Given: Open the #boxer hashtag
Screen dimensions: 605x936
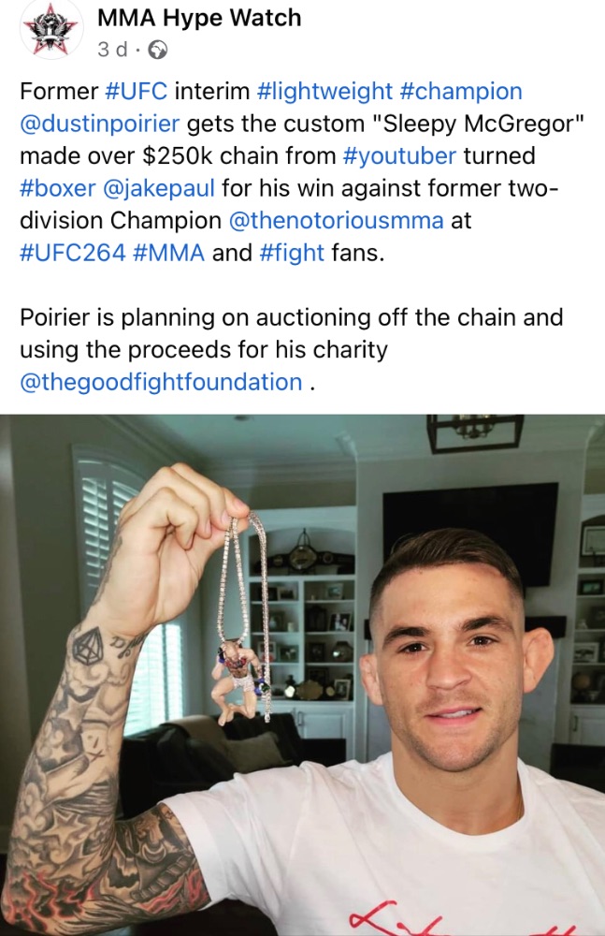Looking at the screenshot, I should pyautogui.click(x=58, y=188).
